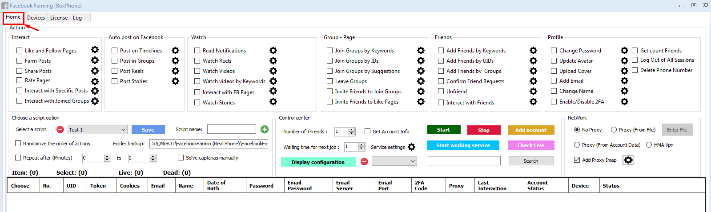Click the blue Save button

pos(148,130)
